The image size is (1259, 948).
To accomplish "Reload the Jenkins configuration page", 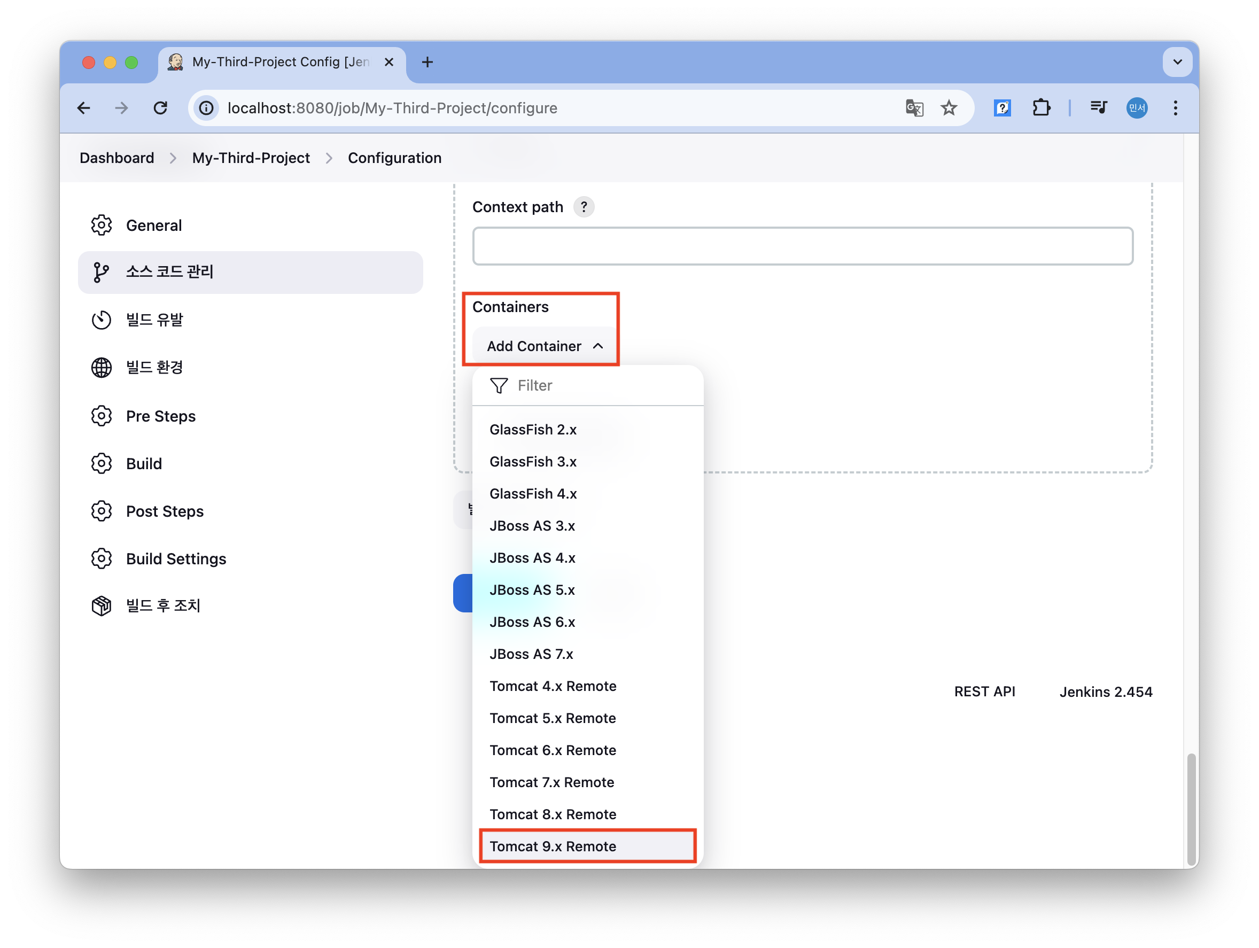I will click(x=160, y=108).
